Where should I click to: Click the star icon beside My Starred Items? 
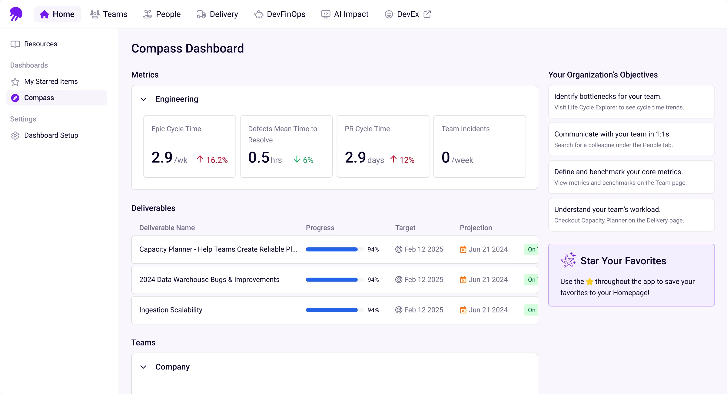tap(15, 82)
